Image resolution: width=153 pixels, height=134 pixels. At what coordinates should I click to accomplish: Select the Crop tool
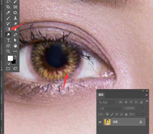(x=8, y=7)
